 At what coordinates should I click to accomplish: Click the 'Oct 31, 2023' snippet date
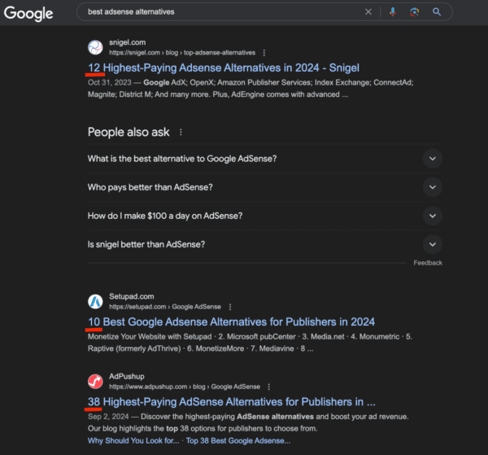click(x=110, y=82)
